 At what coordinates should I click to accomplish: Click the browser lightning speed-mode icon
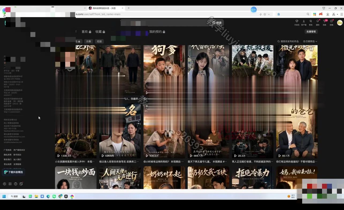(260, 14)
